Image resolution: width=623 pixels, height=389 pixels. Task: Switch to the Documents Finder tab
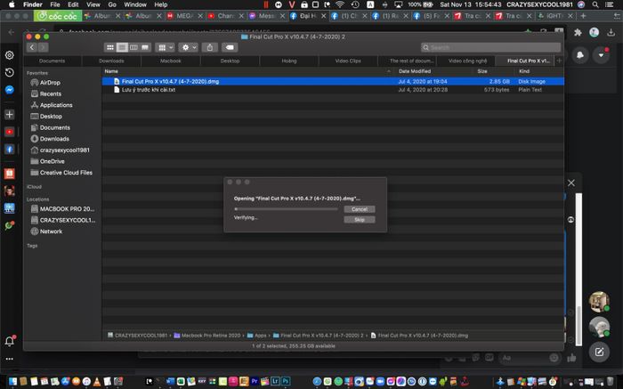(52, 61)
